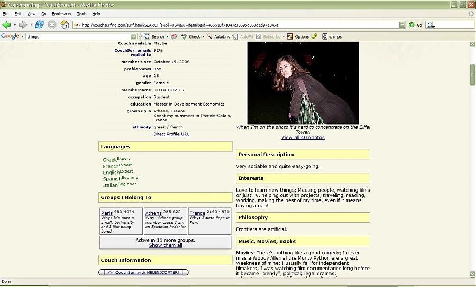Open the Bookmarks menu
Image resolution: width=476 pixels, height=287 pixels.
click(x=61, y=14)
